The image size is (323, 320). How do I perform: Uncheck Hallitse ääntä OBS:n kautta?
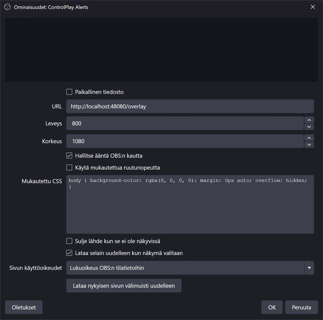click(x=69, y=156)
